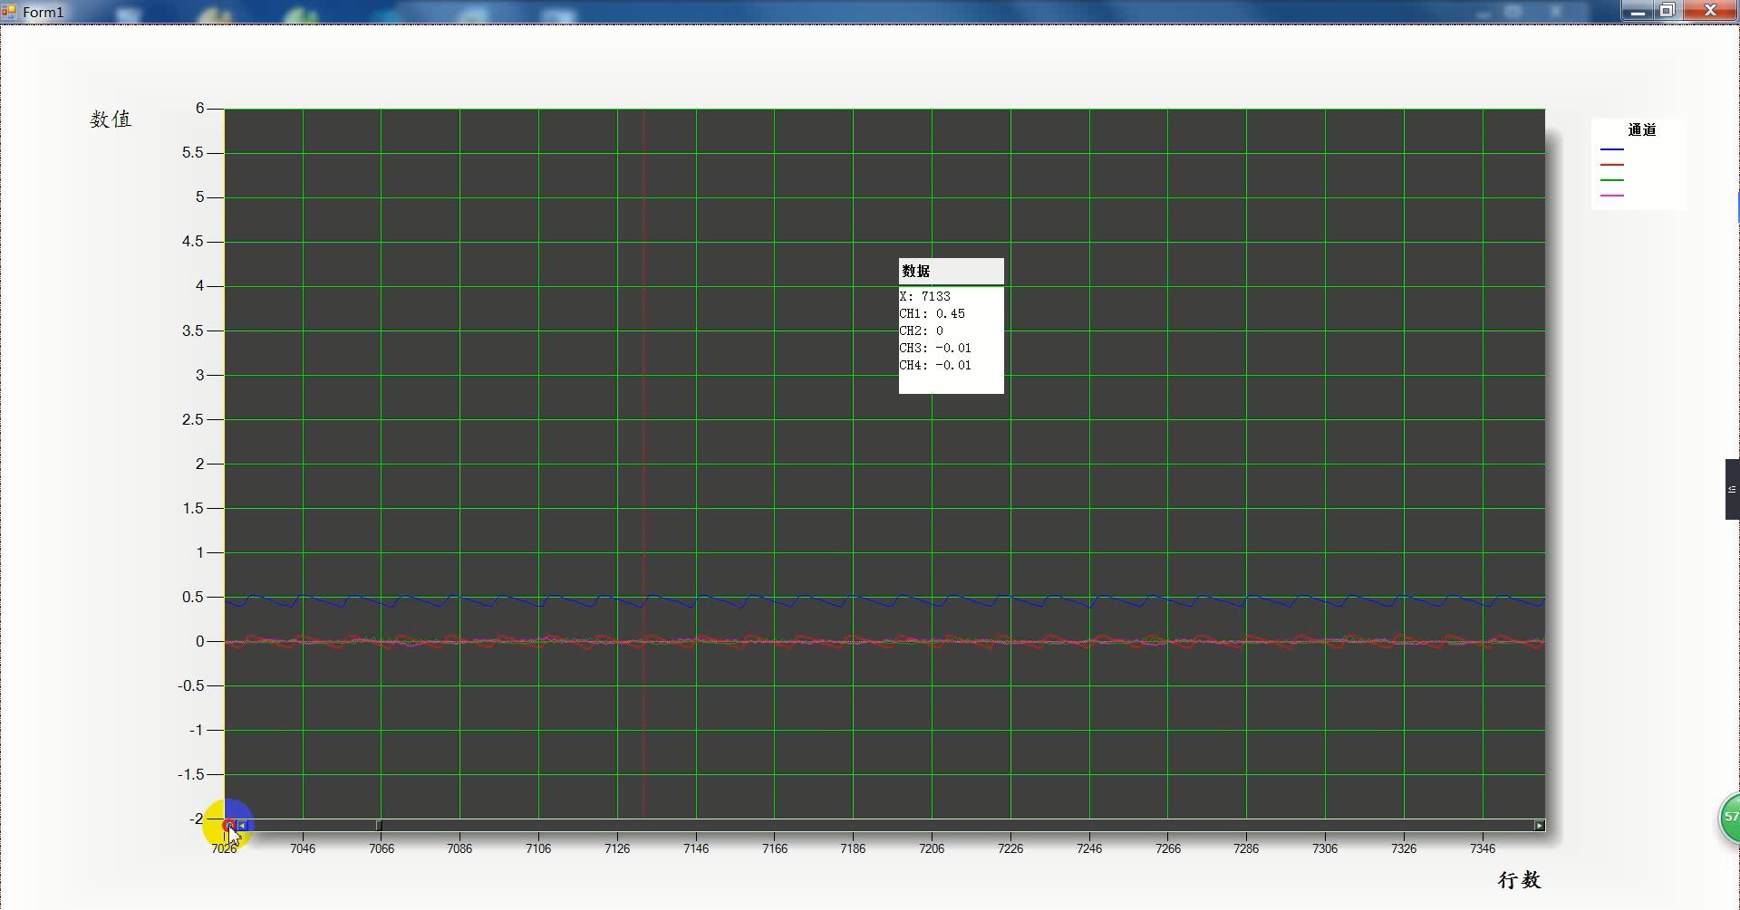Click the green channel line in legend

pyautogui.click(x=1612, y=180)
